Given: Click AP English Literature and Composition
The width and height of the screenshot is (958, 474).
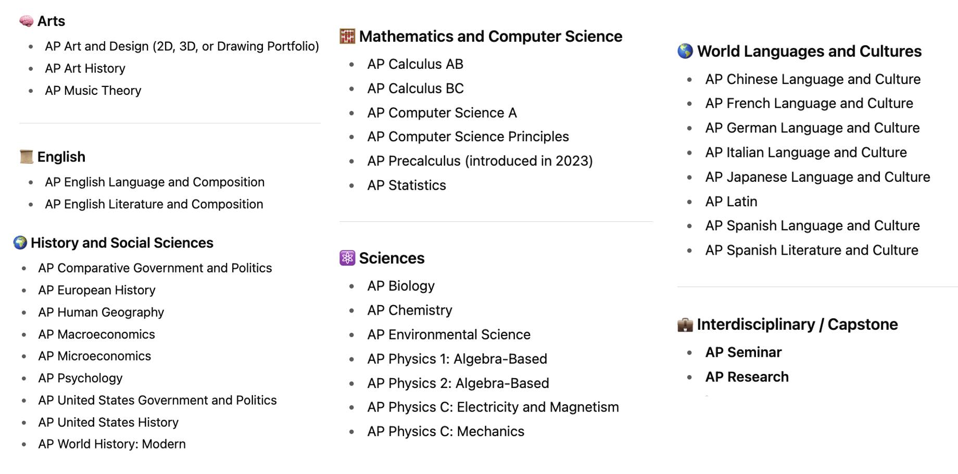Looking at the screenshot, I should point(154,204).
